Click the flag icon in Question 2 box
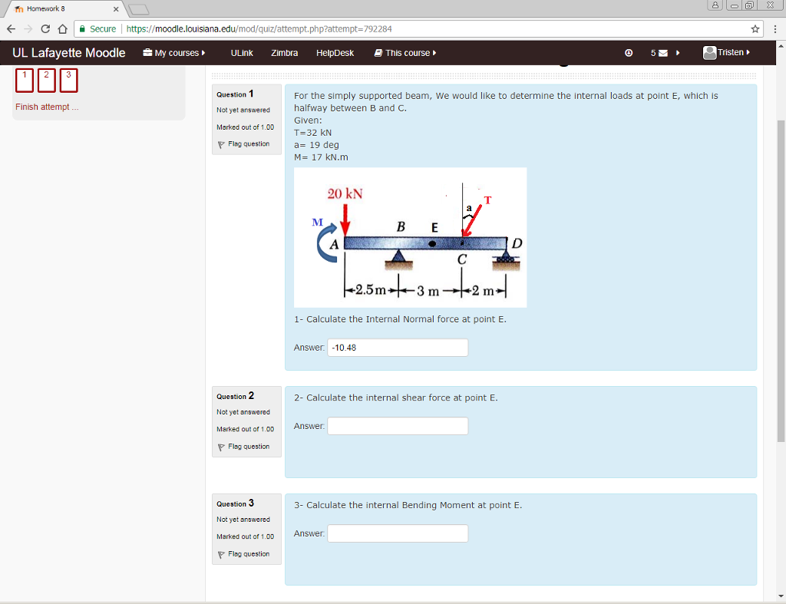The image size is (786, 604). coord(221,447)
